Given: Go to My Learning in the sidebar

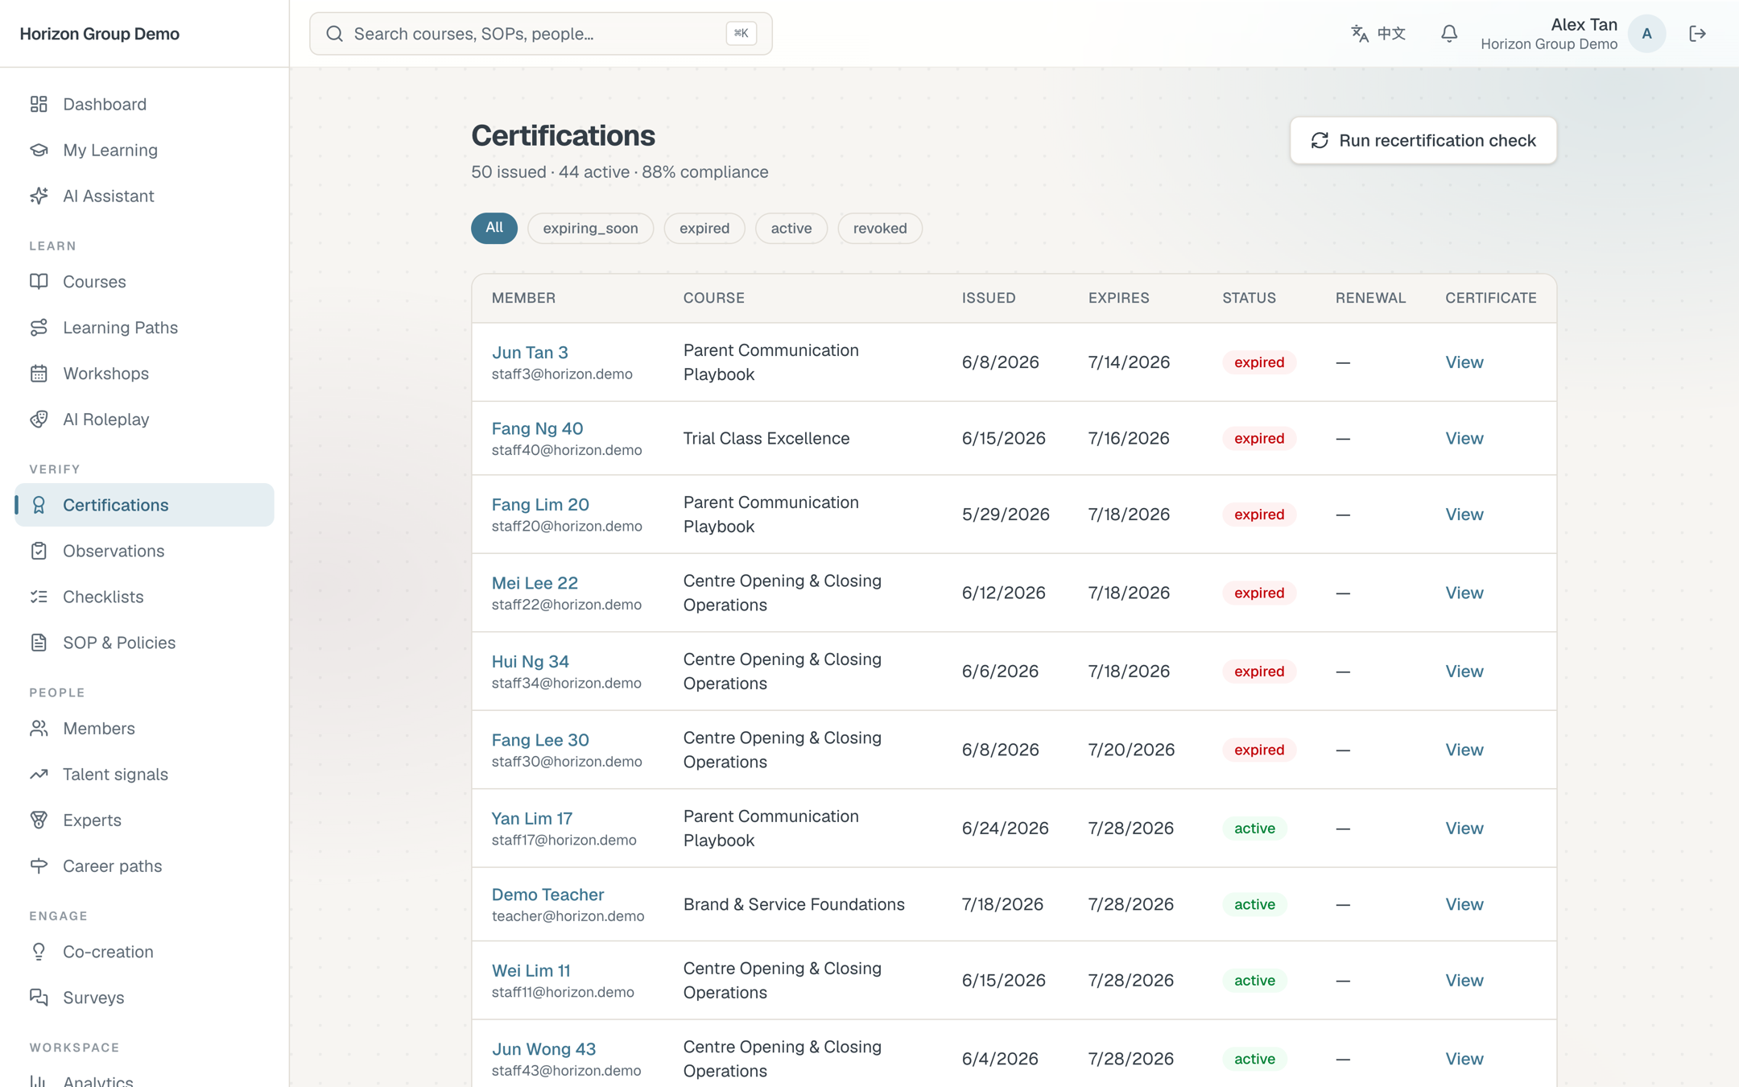Looking at the screenshot, I should pyautogui.click(x=144, y=150).
